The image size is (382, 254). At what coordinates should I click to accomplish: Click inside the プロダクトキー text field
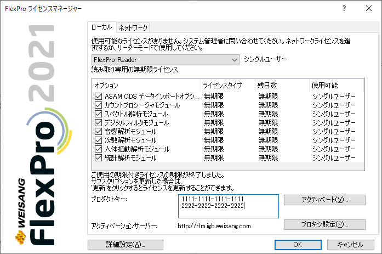(229, 206)
